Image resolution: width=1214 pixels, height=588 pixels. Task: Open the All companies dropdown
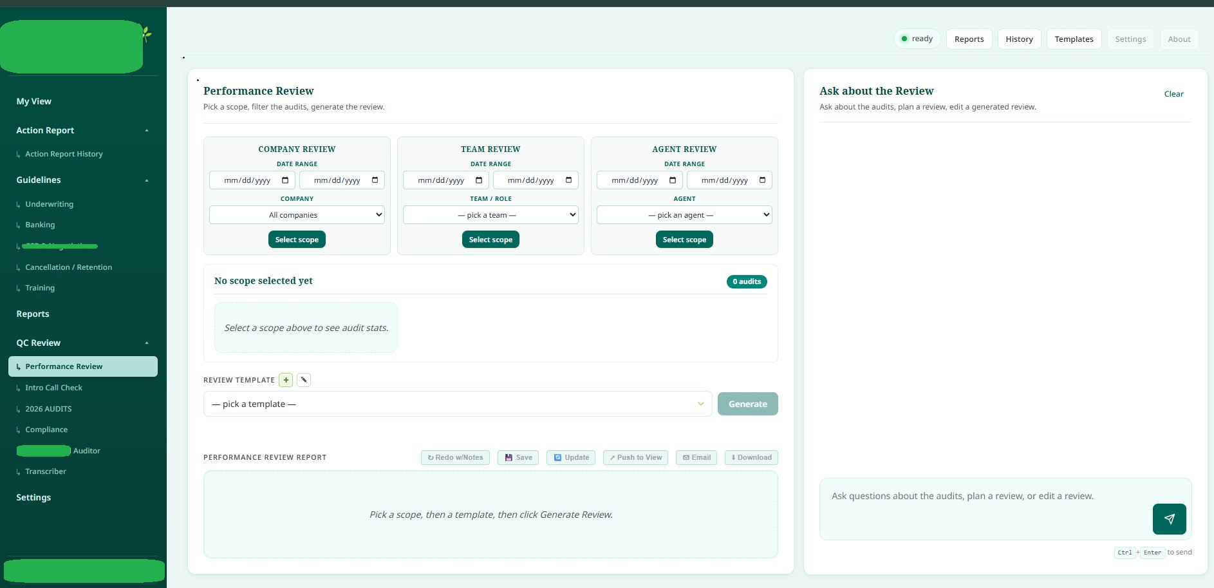coord(297,215)
